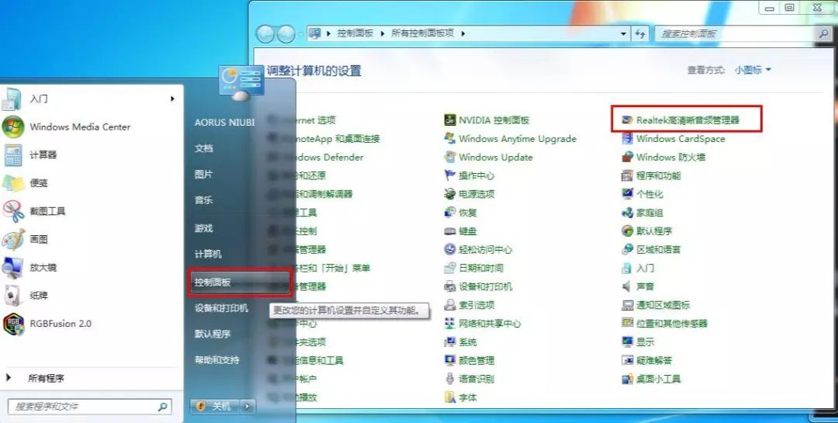Screen dimensions: 838x423
Task: Focus 搜索程序和文件 search box
Action: click(x=90, y=407)
